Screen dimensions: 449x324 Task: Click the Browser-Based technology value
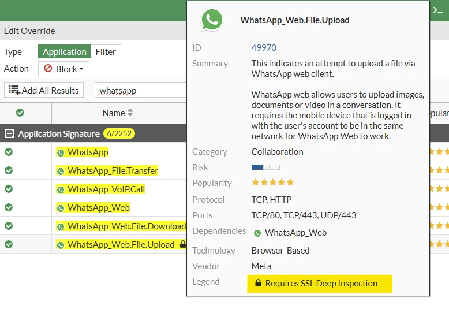pyautogui.click(x=280, y=251)
